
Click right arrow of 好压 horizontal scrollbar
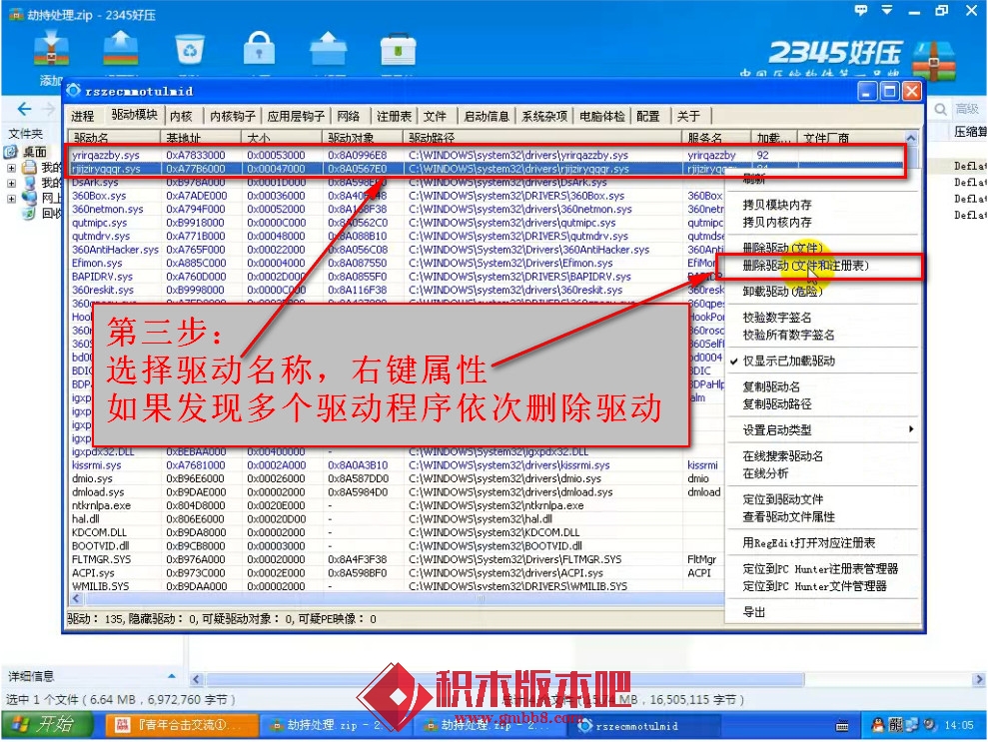pos(979,680)
